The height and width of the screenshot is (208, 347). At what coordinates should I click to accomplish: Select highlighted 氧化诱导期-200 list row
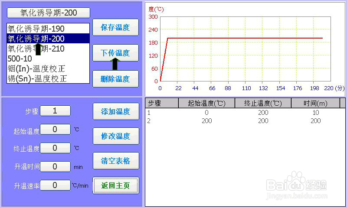click(48, 39)
